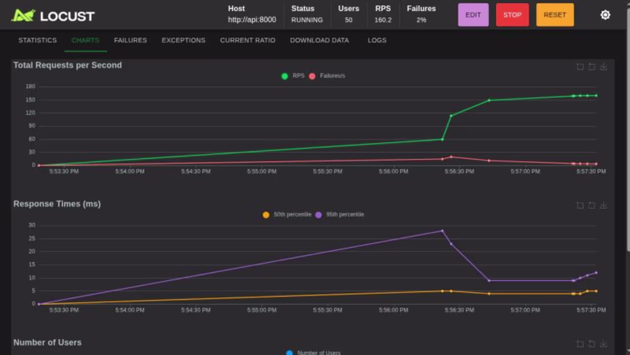Toggle the 95th percentile legend
Viewport: 630px width, 355px height.
(x=340, y=215)
